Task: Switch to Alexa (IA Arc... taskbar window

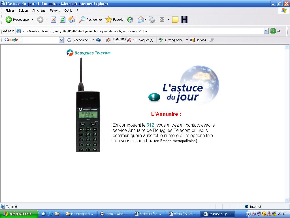Action: click(183, 214)
